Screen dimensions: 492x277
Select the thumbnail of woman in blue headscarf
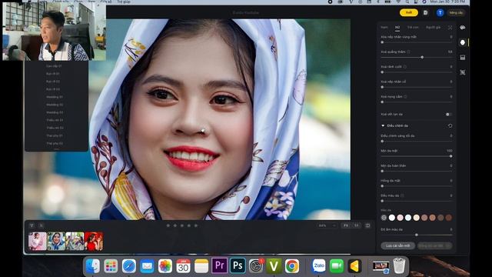pyautogui.click(x=56, y=241)
